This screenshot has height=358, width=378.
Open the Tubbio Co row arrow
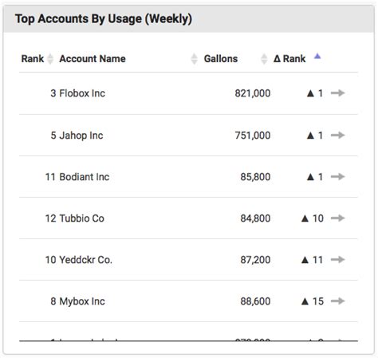pyautogui.click(x=337, y=218)
